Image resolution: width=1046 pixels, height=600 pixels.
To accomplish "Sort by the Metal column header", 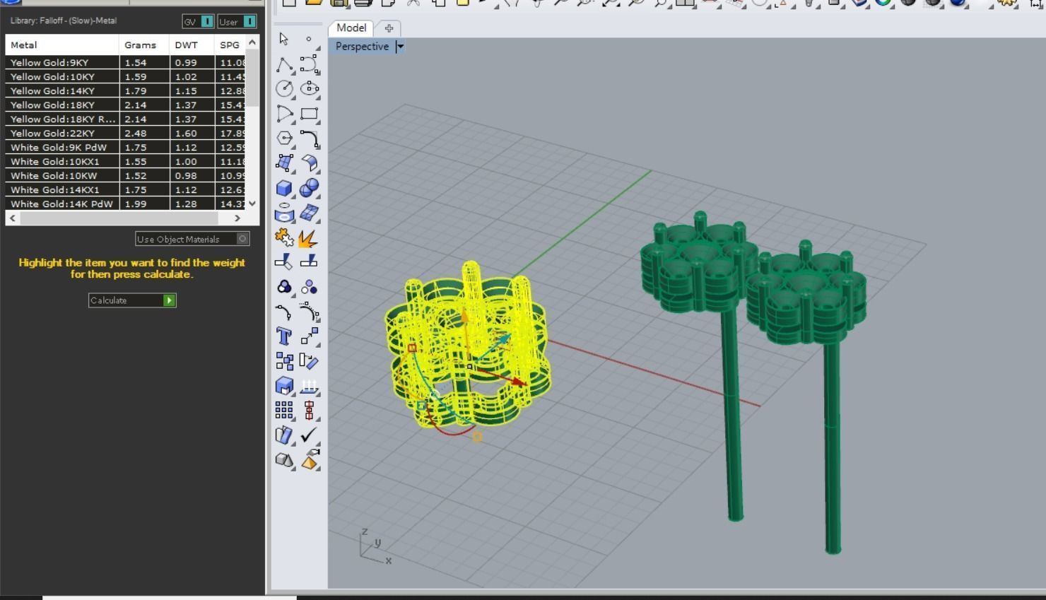I will [62, 45].
